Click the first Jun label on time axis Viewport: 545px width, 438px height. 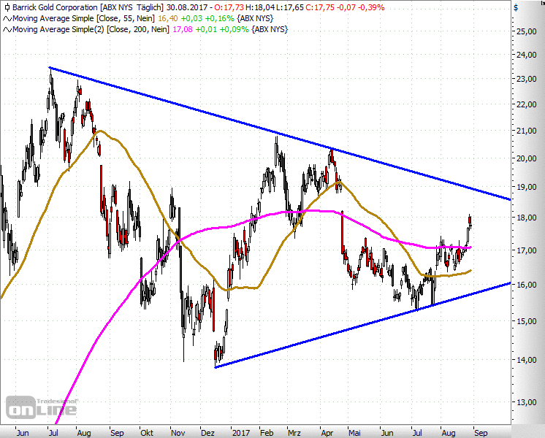(x=23, y=433)
